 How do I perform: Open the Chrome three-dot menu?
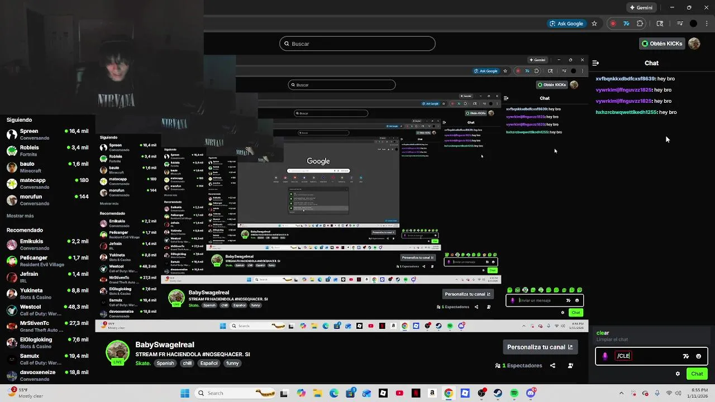click(x=707, y=23)
